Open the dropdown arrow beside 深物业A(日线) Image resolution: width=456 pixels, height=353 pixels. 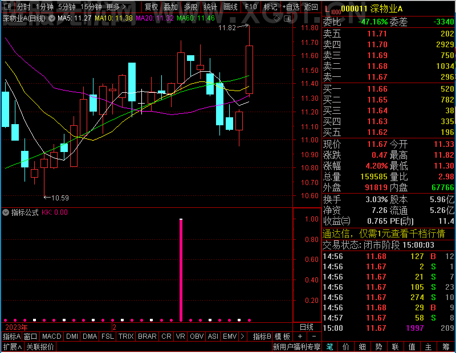(x=52, y=18)
